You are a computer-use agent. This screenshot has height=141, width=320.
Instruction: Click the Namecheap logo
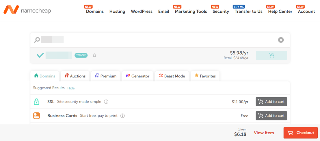(x=27, y=10)
